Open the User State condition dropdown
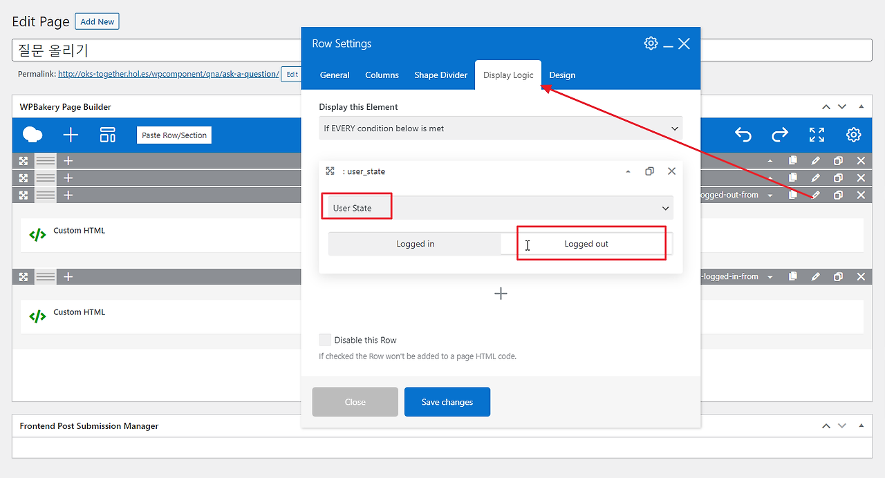Image resolution: width=885 pixels, height=478 pixels. point(501,208)
